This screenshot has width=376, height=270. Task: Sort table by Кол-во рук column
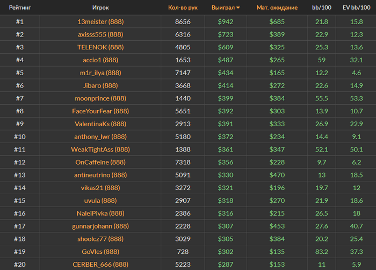click(x=183, y=8)
